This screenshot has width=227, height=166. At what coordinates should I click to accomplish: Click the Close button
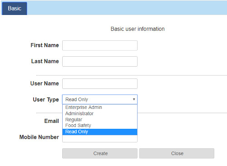(x=177, y=153)
